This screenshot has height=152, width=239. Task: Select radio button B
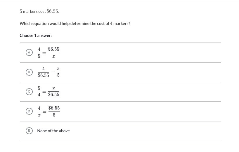29,72
